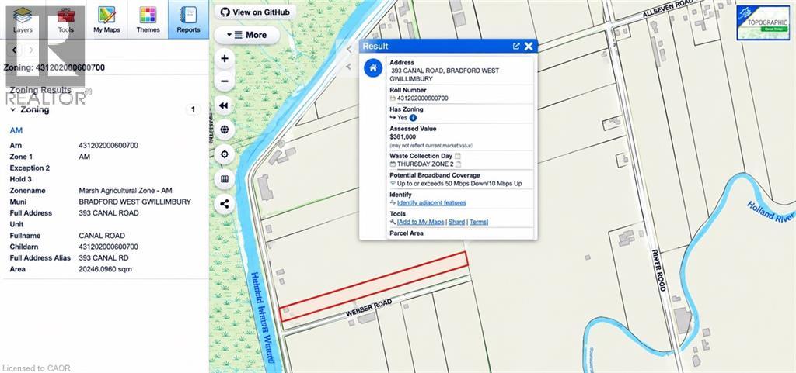This screenshot has height=373, width=796.
Task: Open the Layers panel icon
Action: tap(23, 19)
